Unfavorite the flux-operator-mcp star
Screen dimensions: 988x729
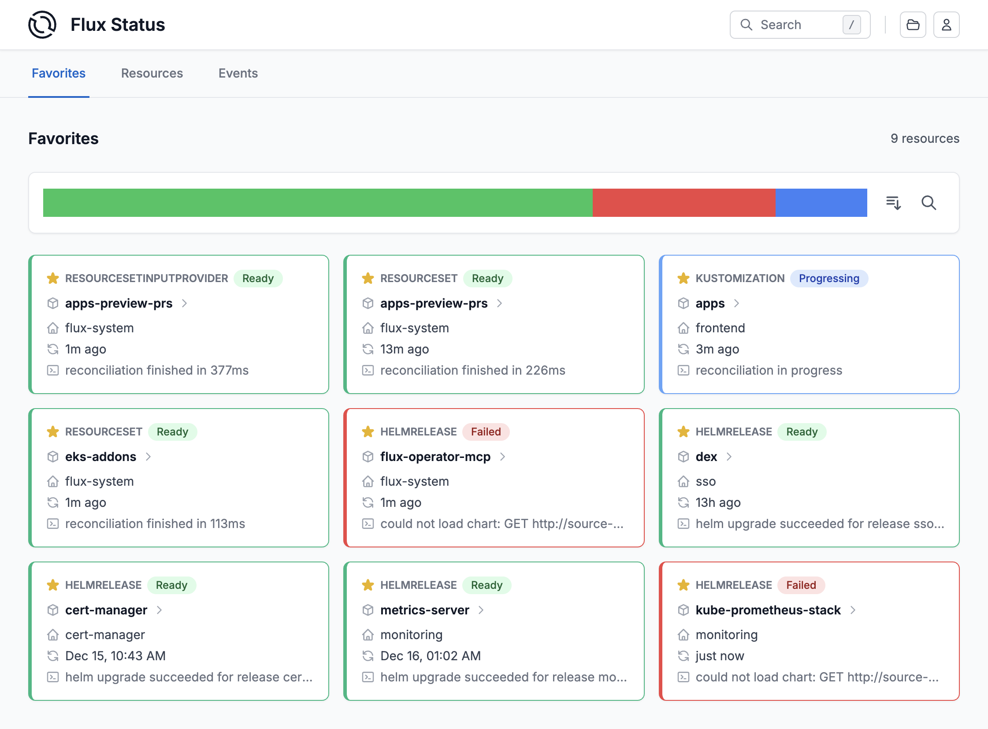point(368,431)
